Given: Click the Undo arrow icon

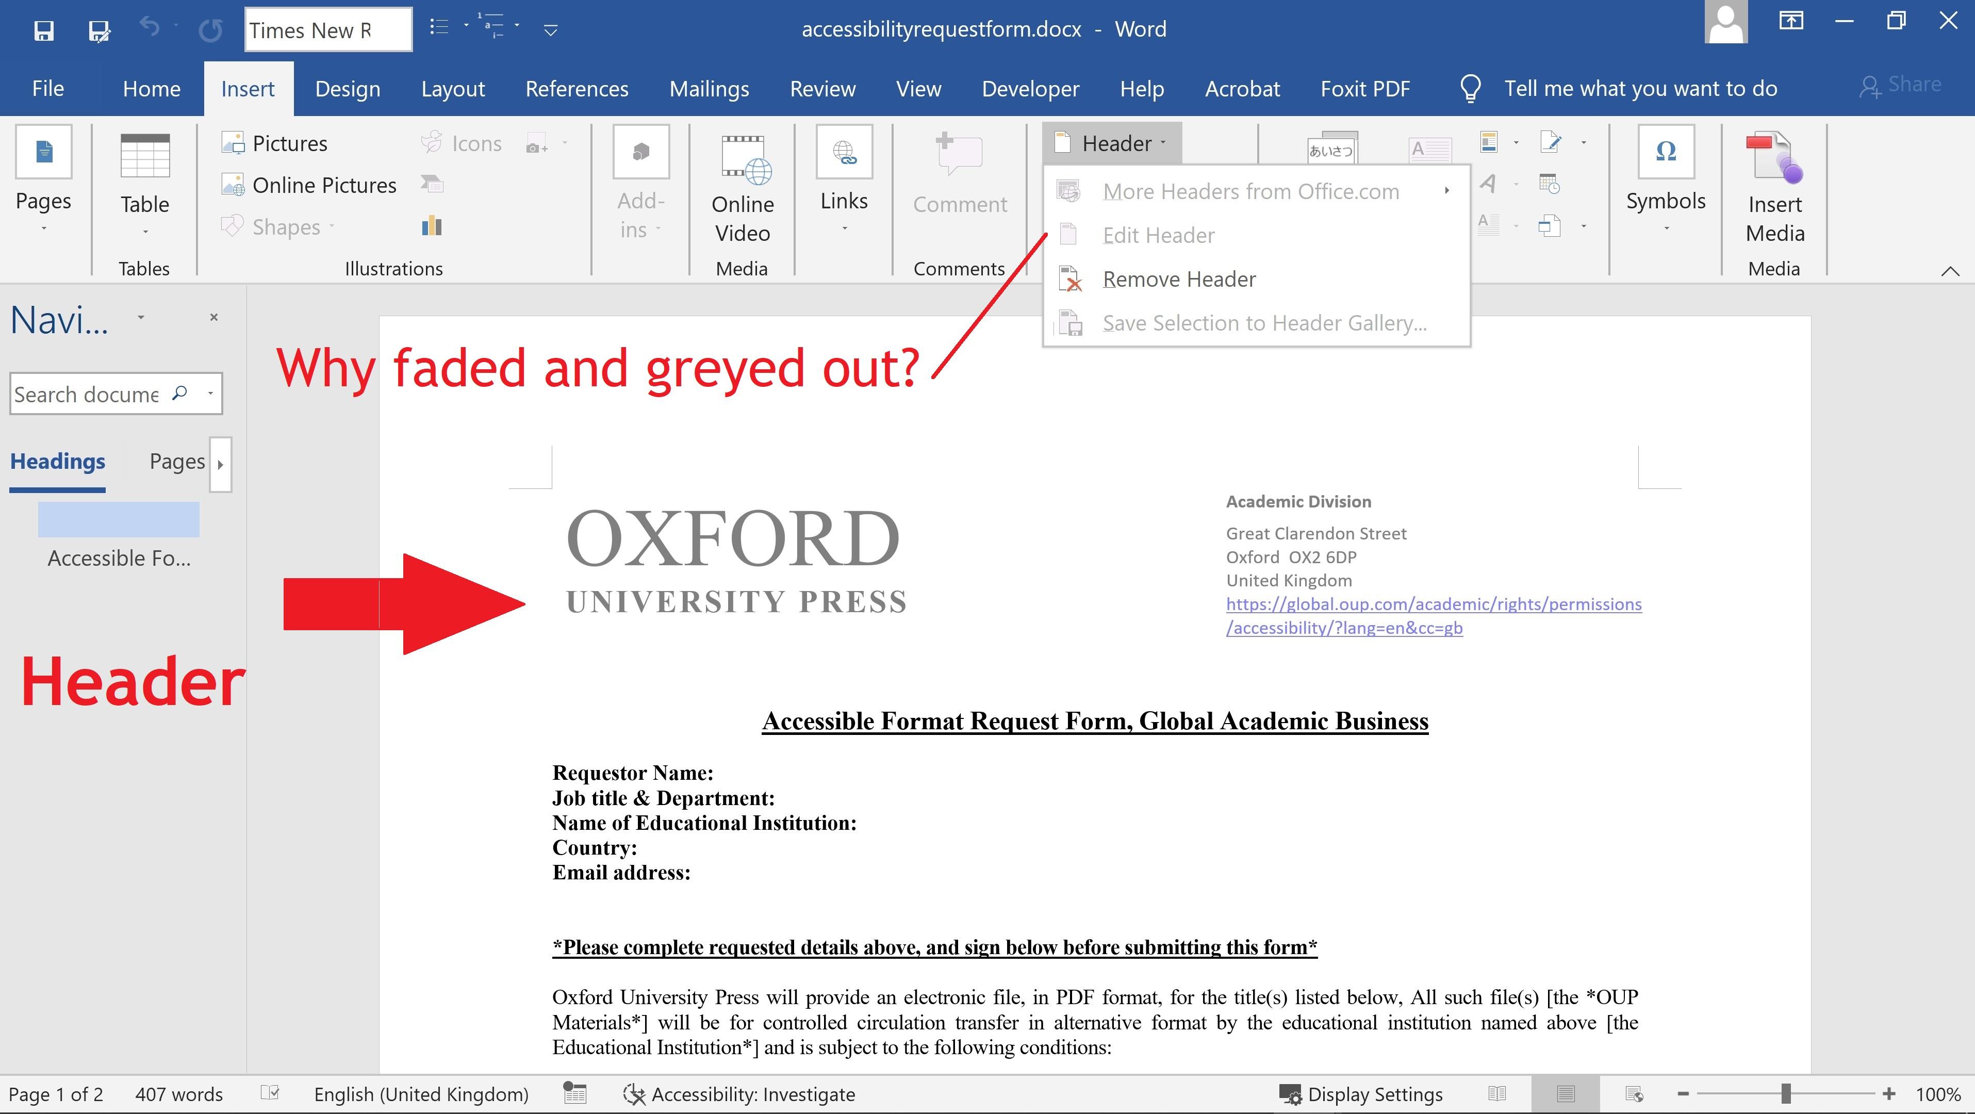Looking at the screenshot, I should (x=150, y=28).
